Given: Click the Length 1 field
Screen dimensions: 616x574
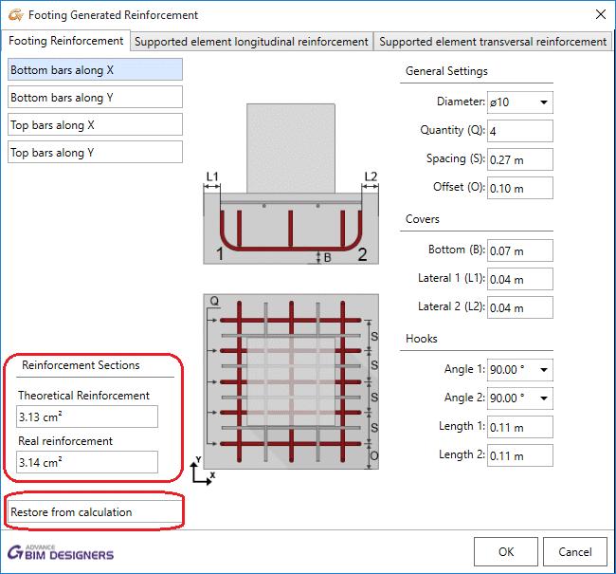Looking at the screenshot, I should tap(519, 427).
